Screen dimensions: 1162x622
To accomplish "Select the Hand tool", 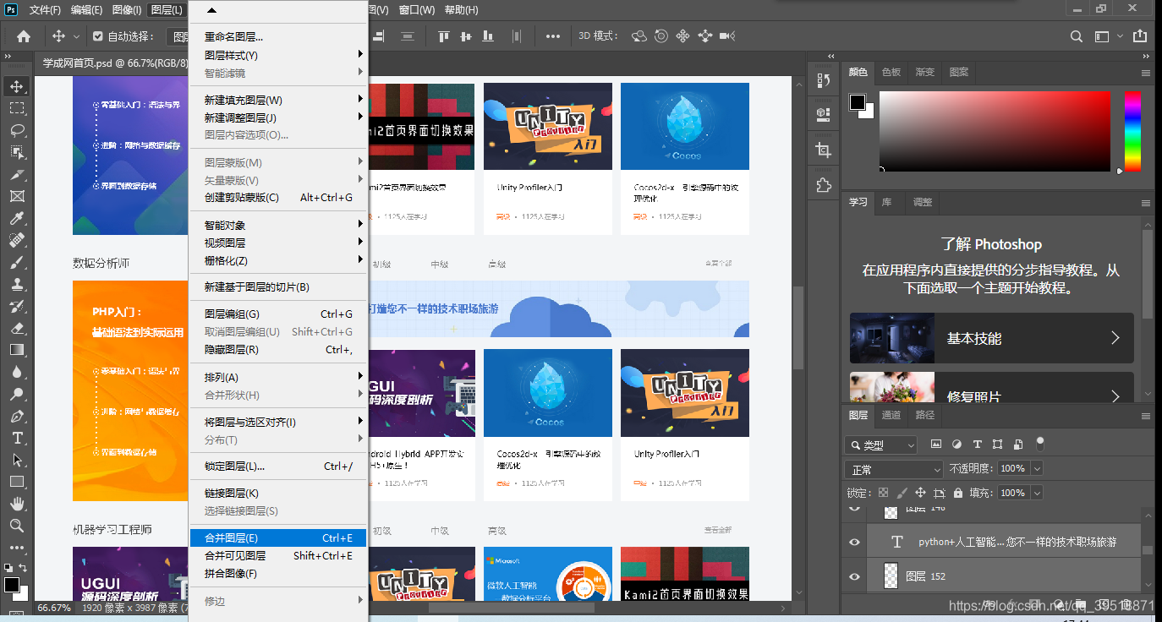I will point(17,504).
